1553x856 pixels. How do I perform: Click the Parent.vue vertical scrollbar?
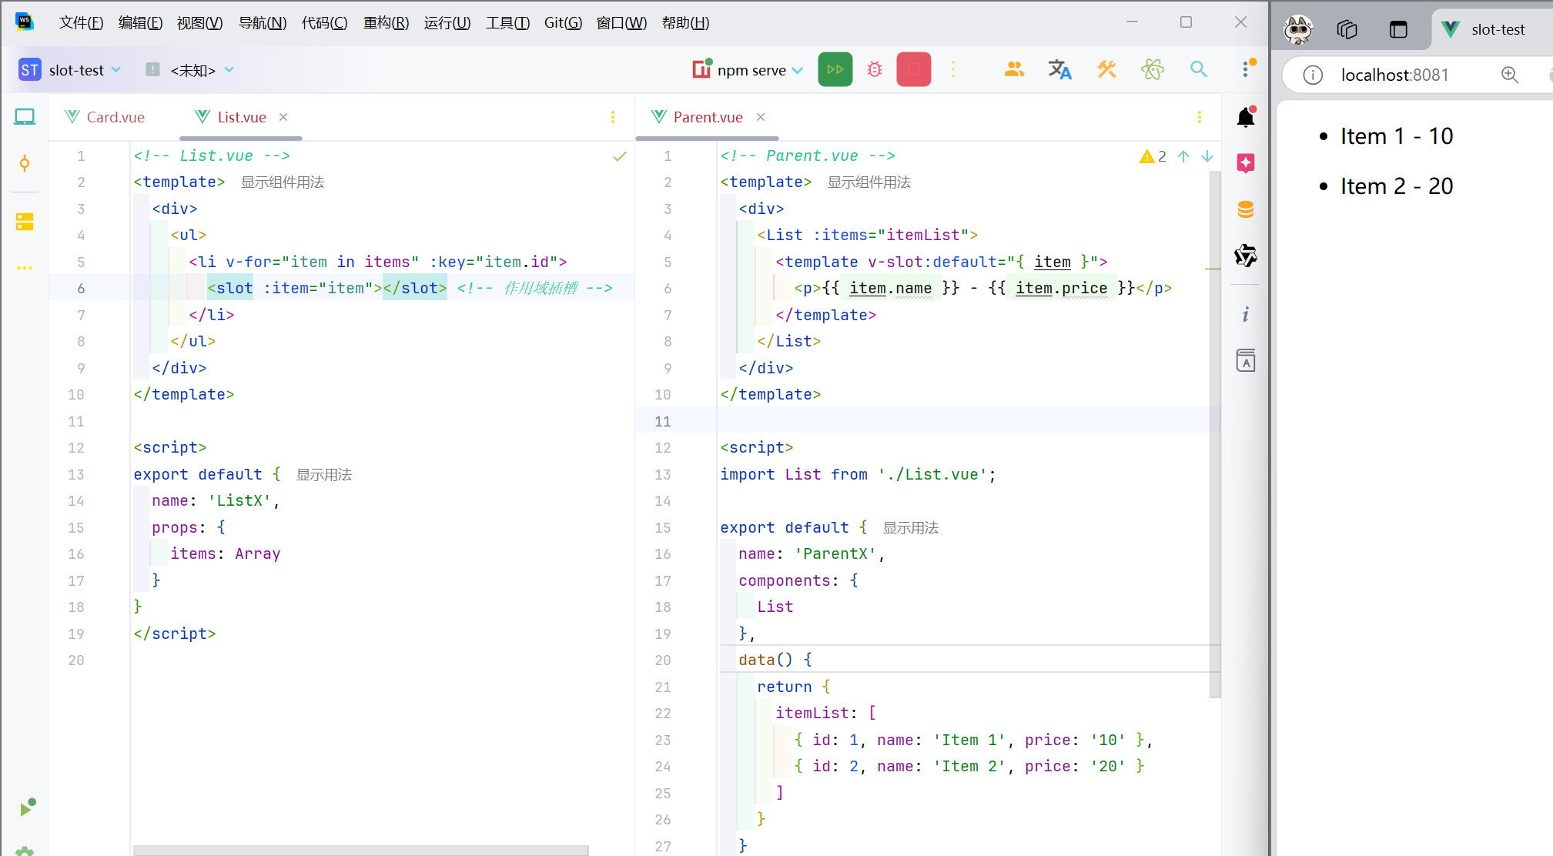[1215, 434]
